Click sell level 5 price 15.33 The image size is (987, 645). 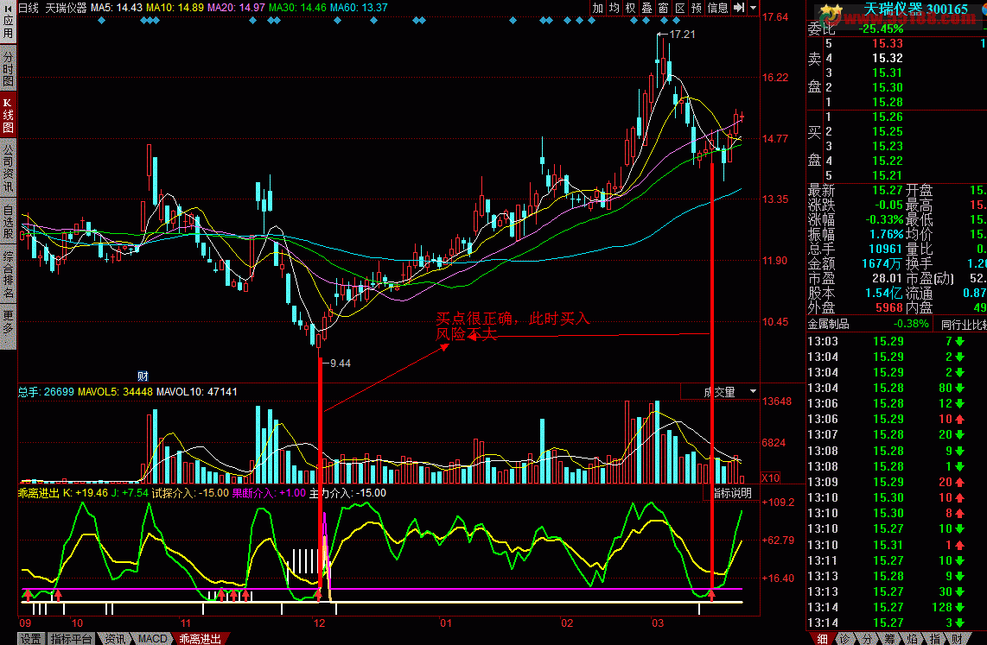(888, 43)
